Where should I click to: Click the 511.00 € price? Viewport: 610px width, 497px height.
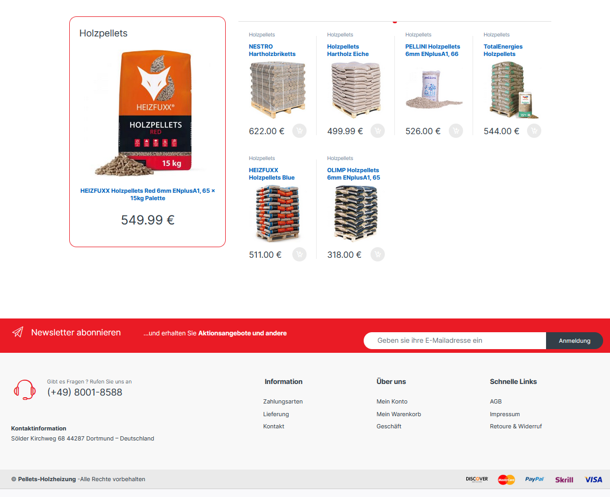pos(265,255)
